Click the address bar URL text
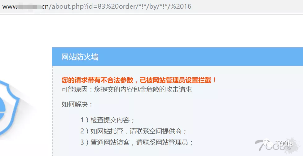The width and height of the screenshot is (303, 156). coord(97,6)
